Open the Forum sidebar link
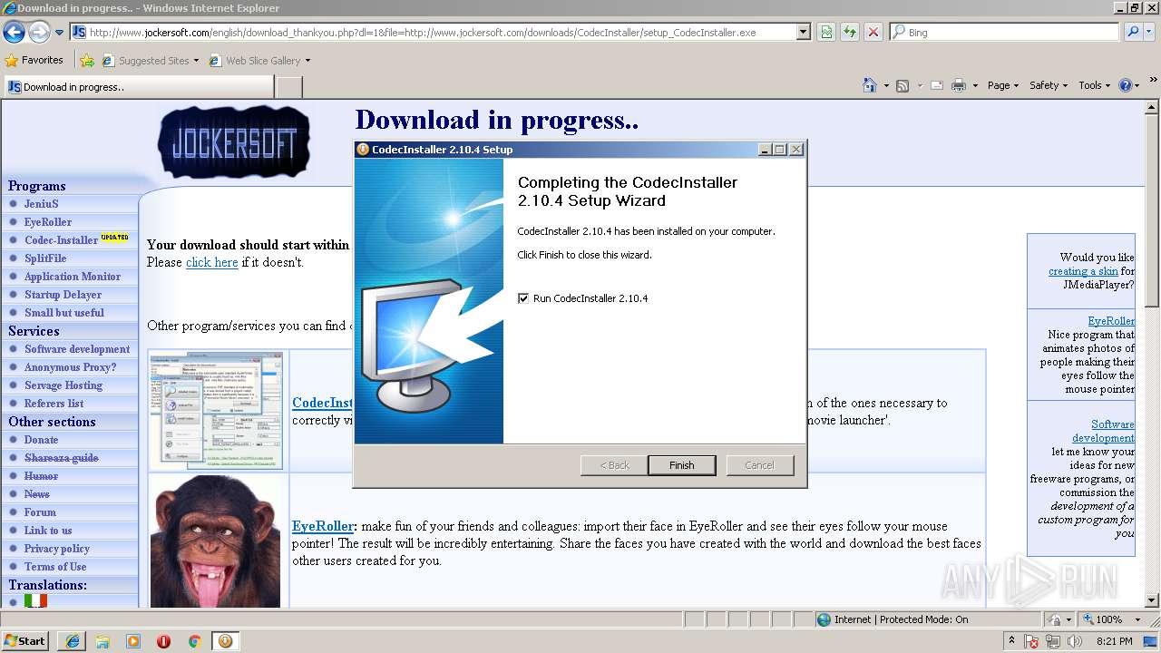This screenshot has width=1161, height=653. [x=40, y=512]
